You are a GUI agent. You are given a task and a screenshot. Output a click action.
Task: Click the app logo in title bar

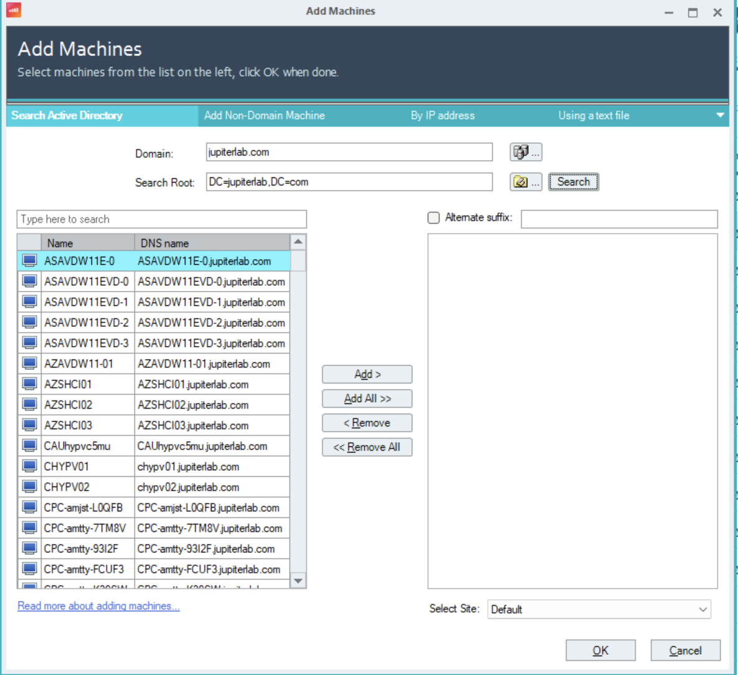click(x=14, y=10)
